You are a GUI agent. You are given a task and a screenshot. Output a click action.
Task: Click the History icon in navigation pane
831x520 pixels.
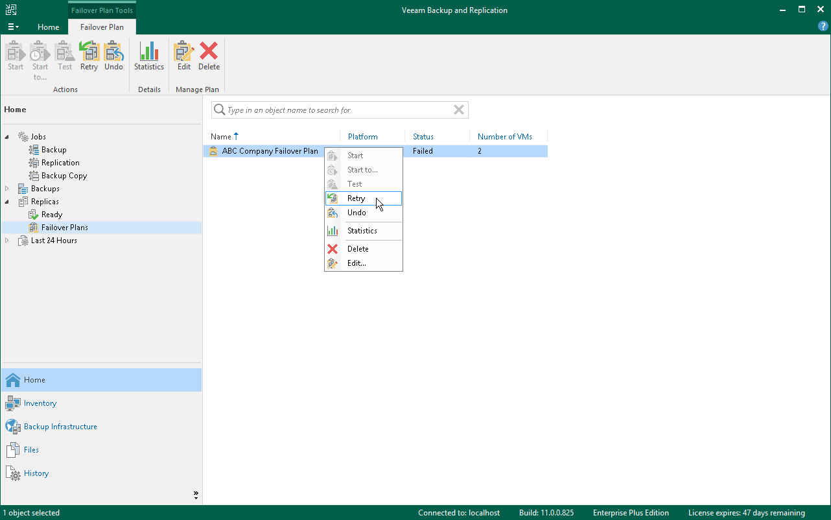coord(13,473)
